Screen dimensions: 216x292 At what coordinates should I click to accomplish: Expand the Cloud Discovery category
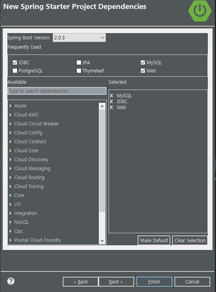click(10, 159)
